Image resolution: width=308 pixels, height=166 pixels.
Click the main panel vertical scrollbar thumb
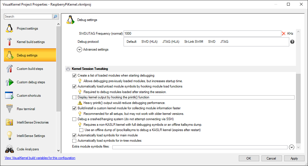coord(298,109)
